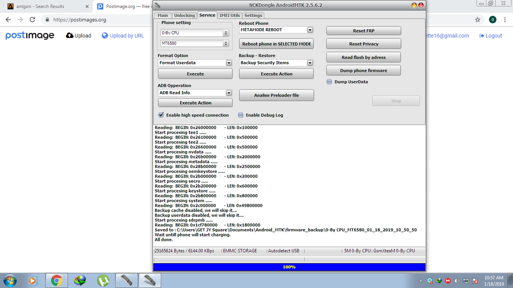
Task: Click the Logout link
Action: 491,36
